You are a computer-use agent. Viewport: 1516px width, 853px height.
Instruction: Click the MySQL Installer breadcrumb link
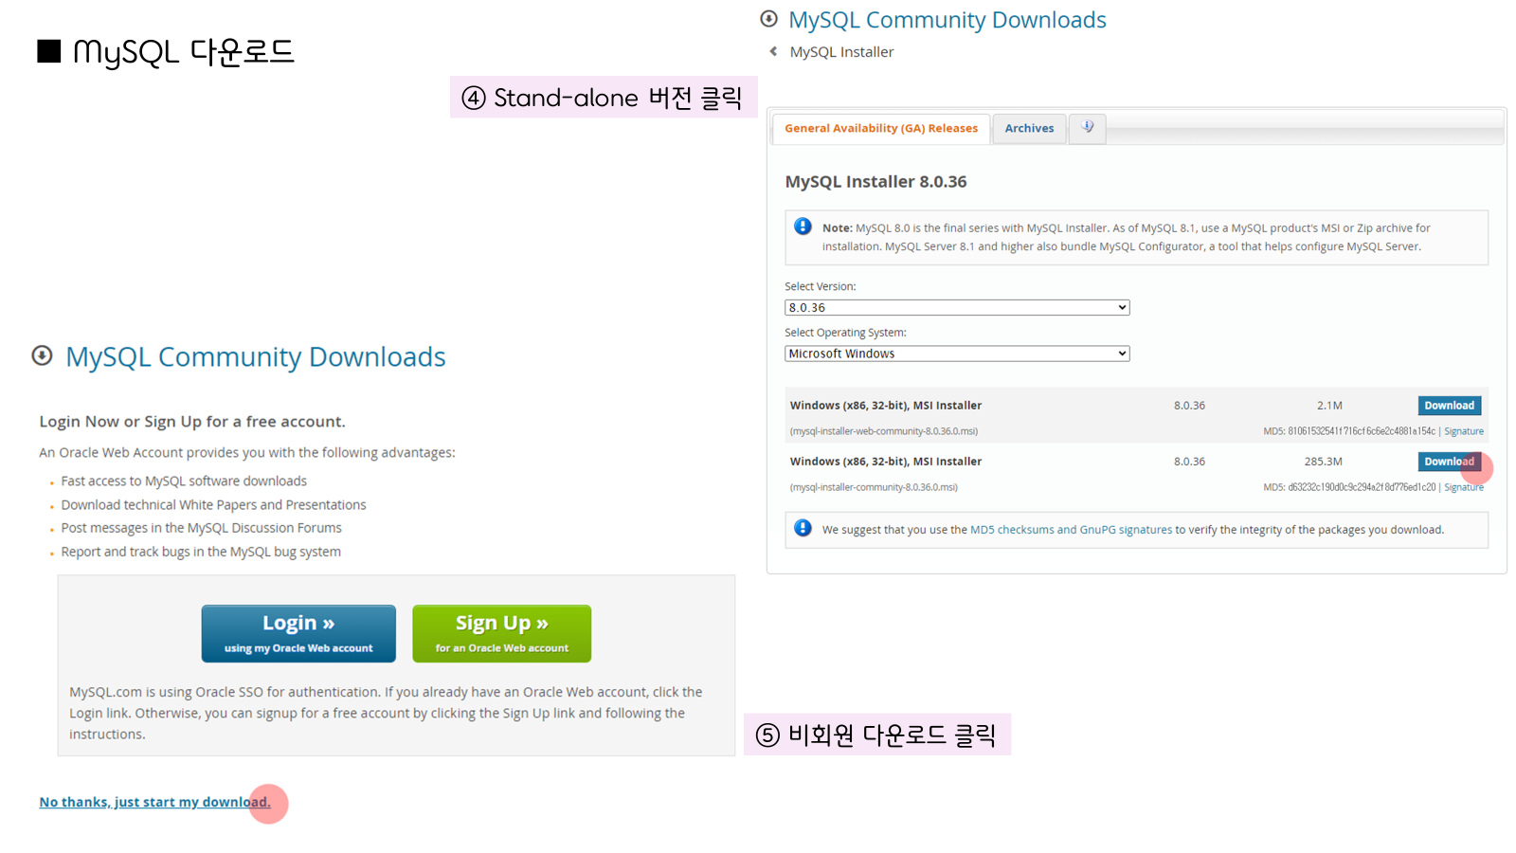[841, 52]
